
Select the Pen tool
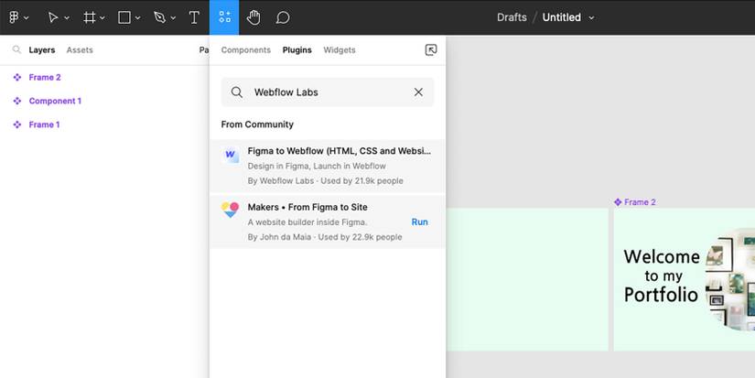159,17
